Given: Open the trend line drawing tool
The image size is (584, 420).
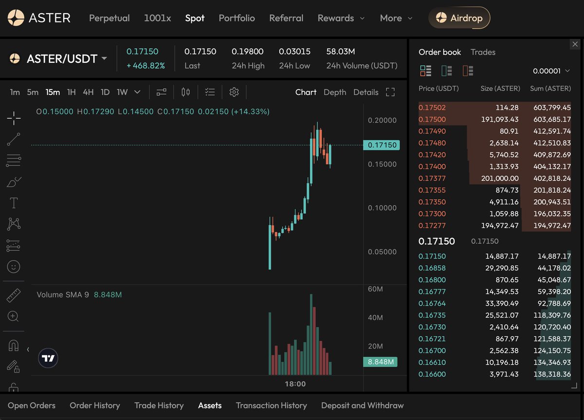Looking at the screenshot, I should (13, 139).
